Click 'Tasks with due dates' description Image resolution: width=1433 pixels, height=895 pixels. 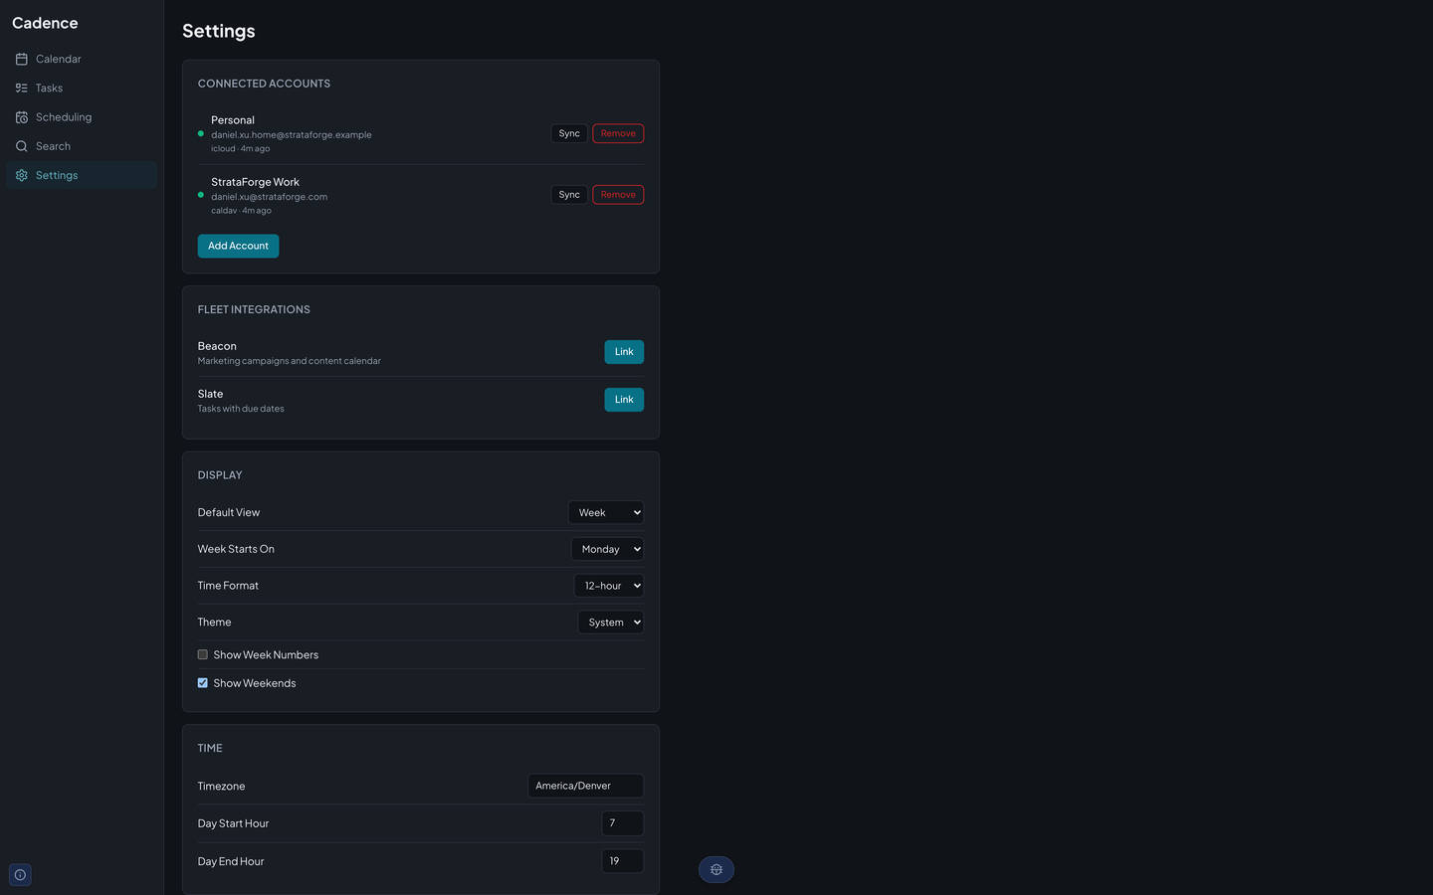click(241, 409)
